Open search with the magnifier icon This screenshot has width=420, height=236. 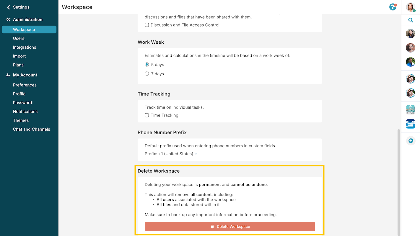[411, 20]
